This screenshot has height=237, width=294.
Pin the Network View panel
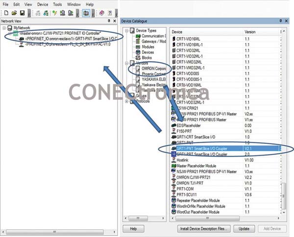click(108, 22)
